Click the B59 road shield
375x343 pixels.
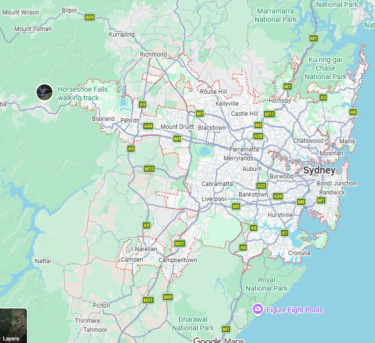tap(90, 17)
